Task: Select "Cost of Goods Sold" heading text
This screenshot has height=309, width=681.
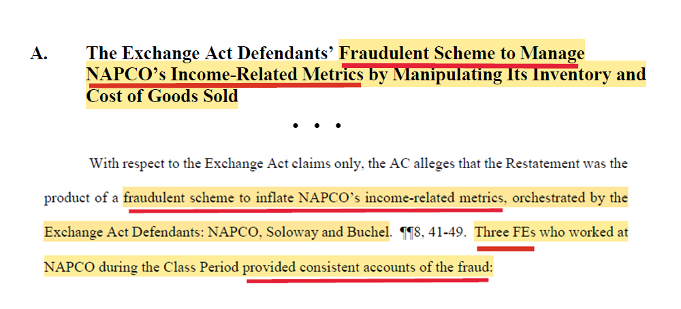Action: coord(162,96)
